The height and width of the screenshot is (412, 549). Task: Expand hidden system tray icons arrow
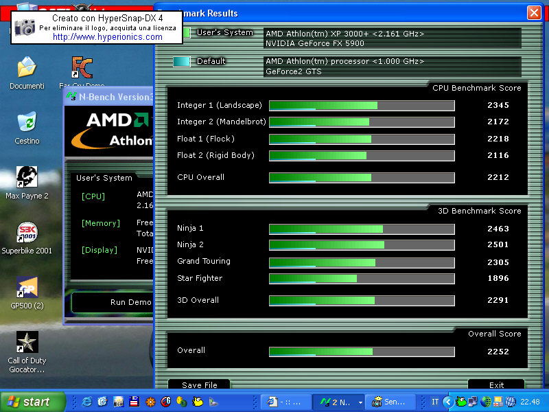click(448, 402)
